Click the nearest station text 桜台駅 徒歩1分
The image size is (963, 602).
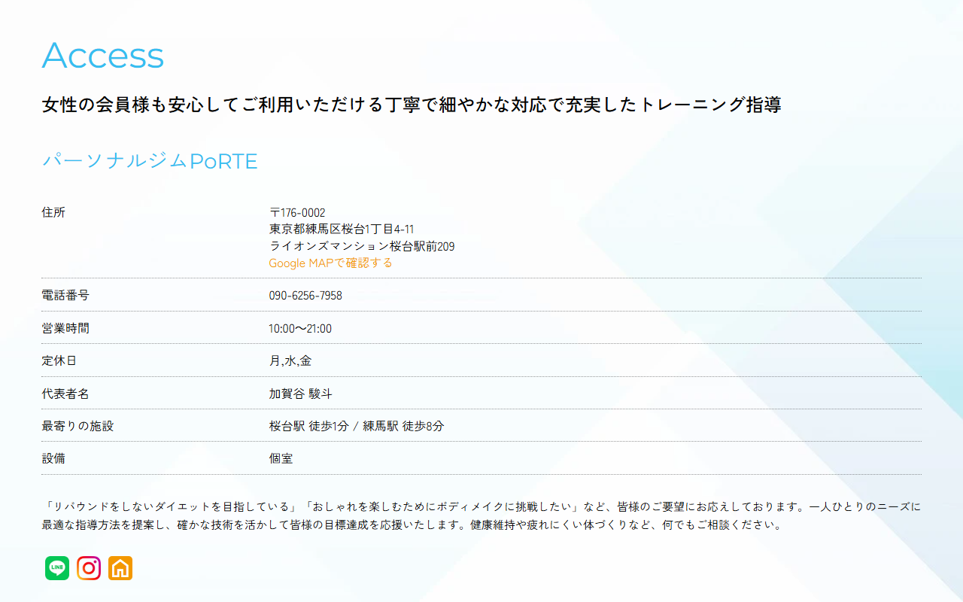pos(309,427)
